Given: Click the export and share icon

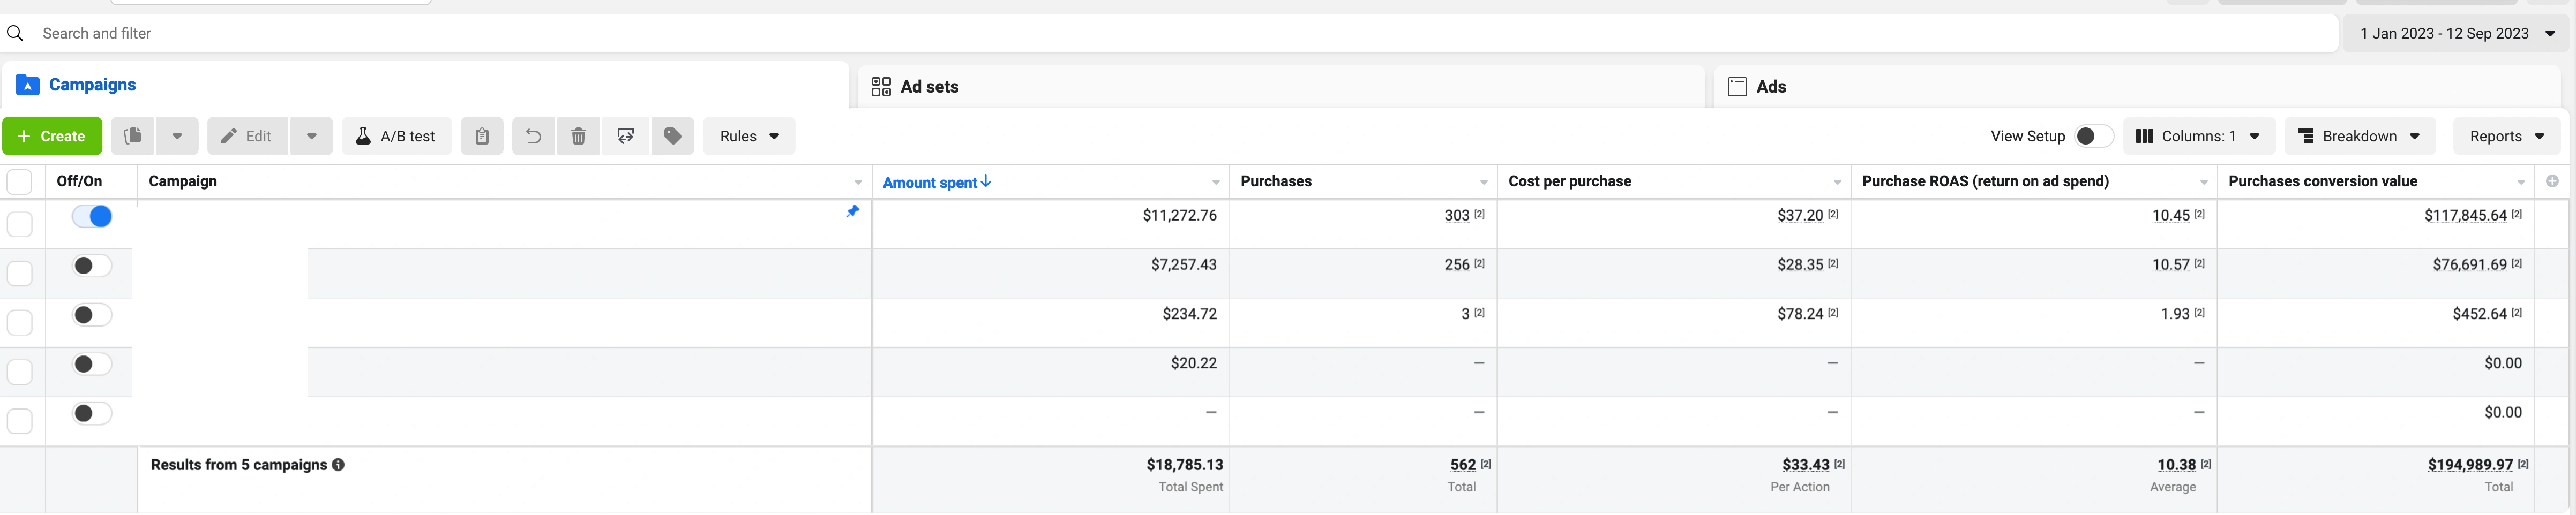Looking at the screenshot, I should 626,136.
